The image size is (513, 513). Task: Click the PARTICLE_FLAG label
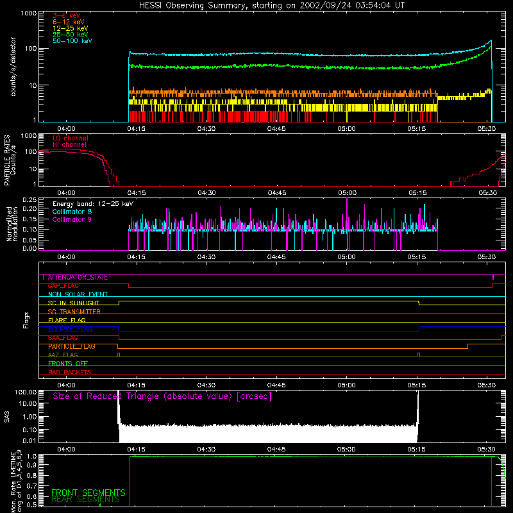click(x=72, y=346)
